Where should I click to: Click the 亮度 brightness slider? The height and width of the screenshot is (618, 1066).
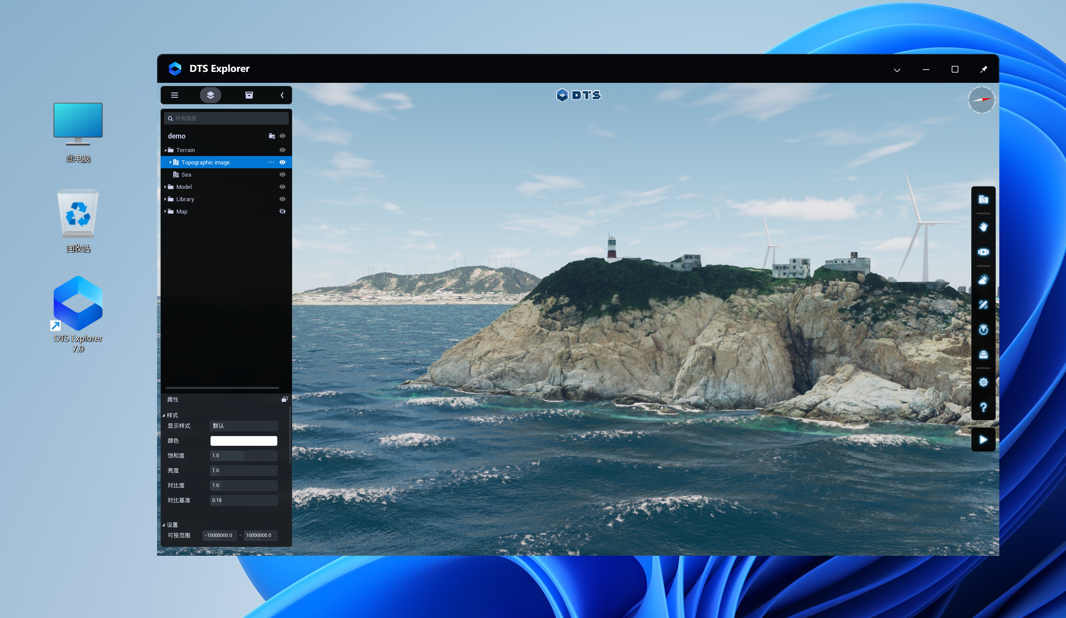243,471
